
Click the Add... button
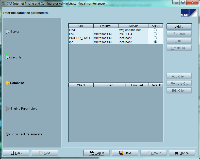(179, 27)
